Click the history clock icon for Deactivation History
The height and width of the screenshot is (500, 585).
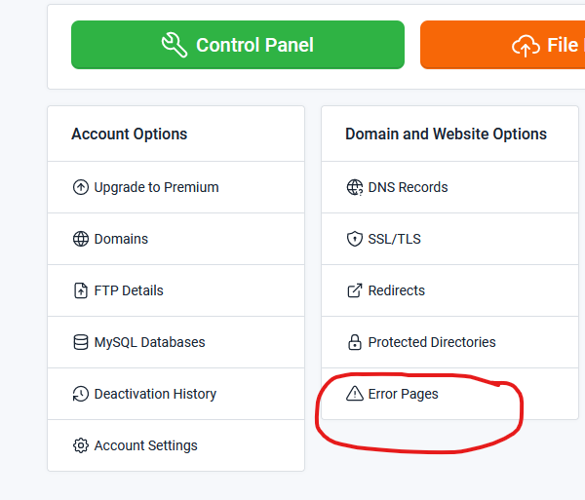tap(81, 394)
